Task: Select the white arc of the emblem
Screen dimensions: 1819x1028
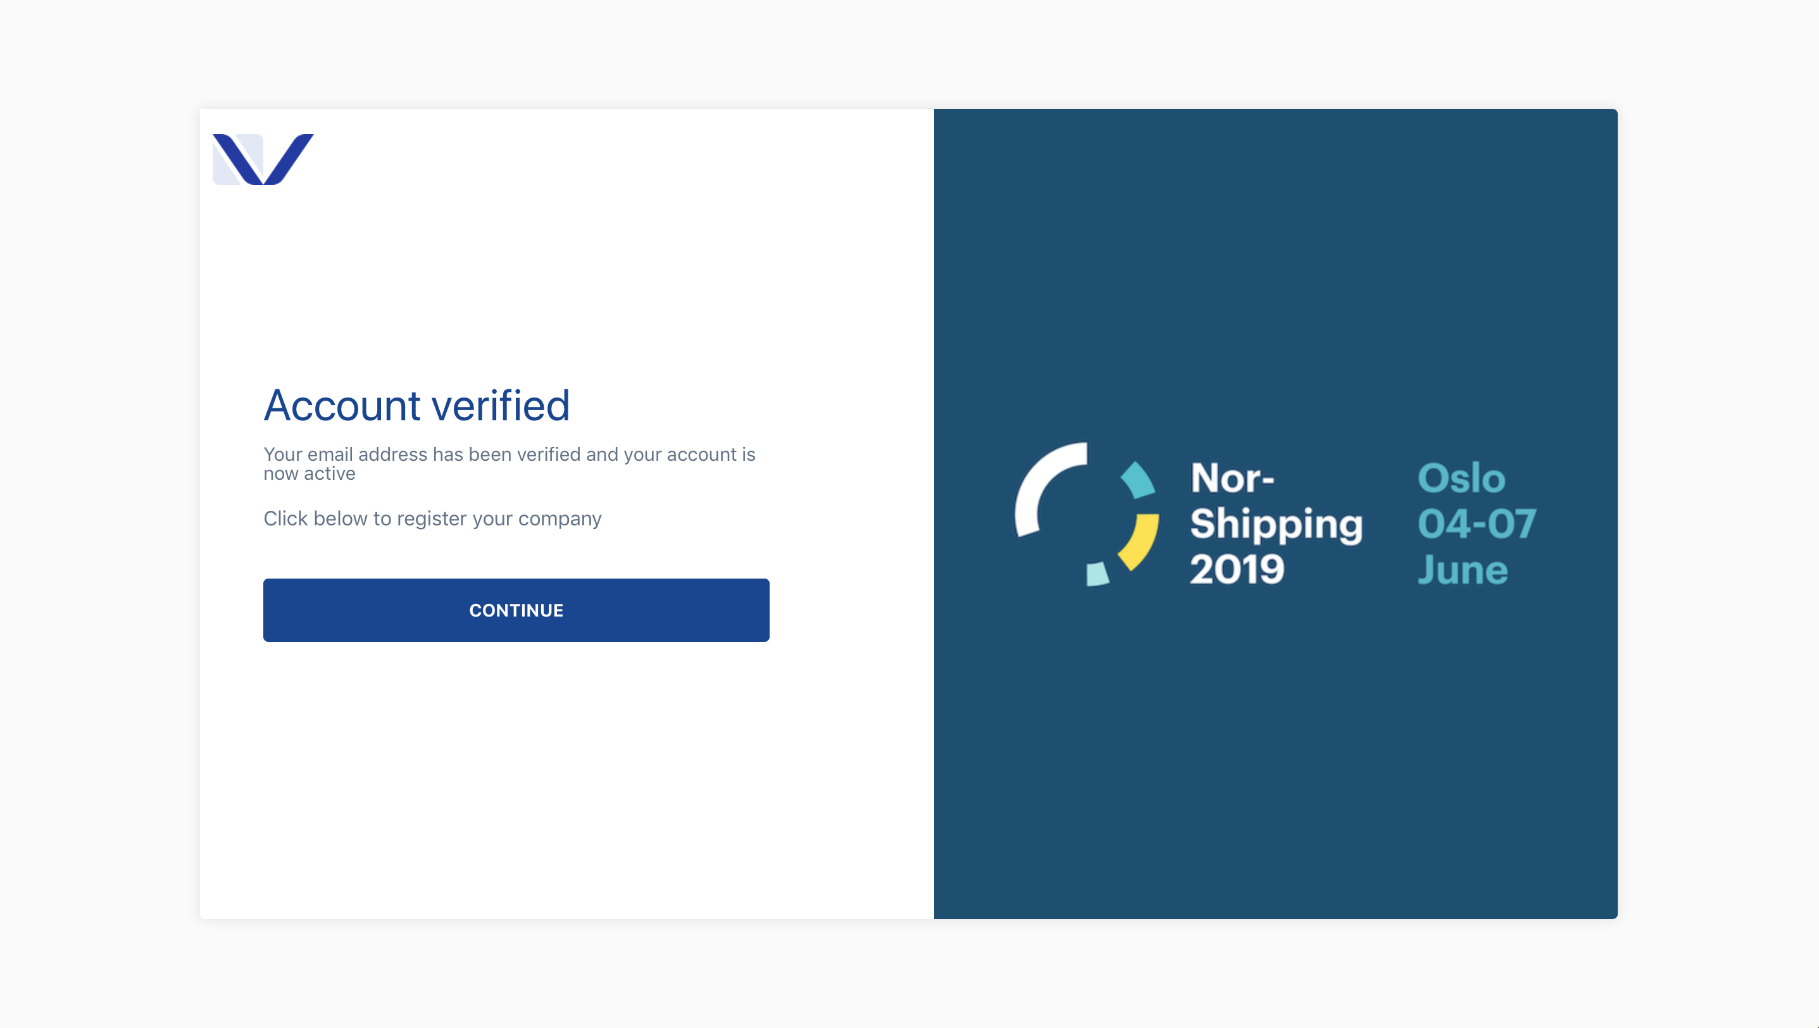Action: [x=1049, y=489]
